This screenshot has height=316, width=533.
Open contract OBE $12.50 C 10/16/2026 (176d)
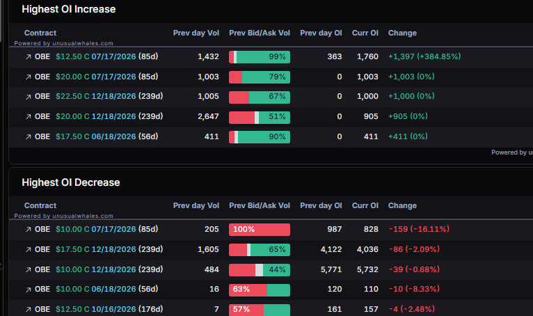(99, 309)
